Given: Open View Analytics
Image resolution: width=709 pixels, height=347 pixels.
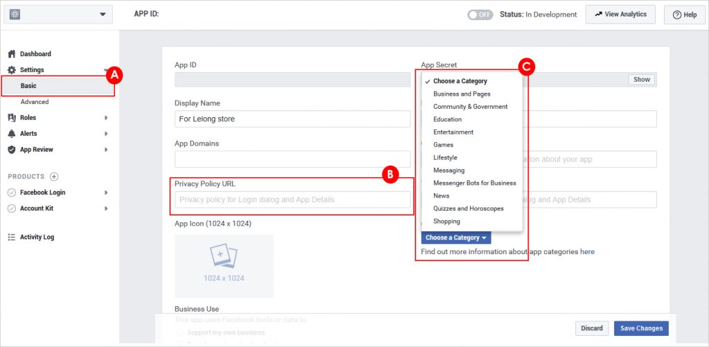Looking at the screenshot, I should pyautogui.click(x=620, y=15).
